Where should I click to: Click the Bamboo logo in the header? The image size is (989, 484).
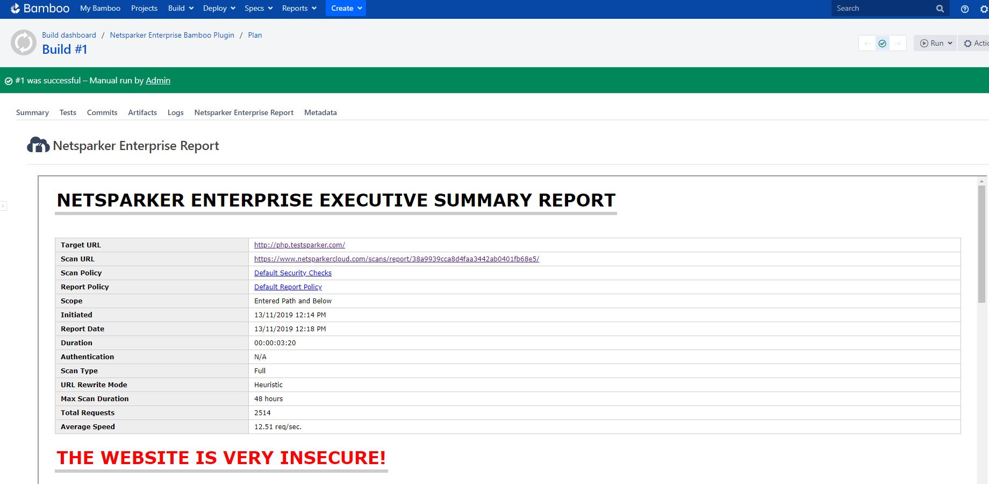click(x=40, y=8)
